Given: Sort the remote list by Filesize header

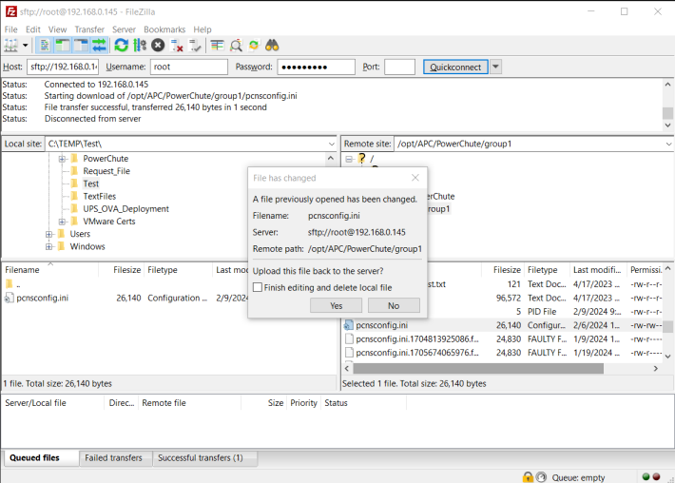Looking at the screenshot, I should point(507,270).
